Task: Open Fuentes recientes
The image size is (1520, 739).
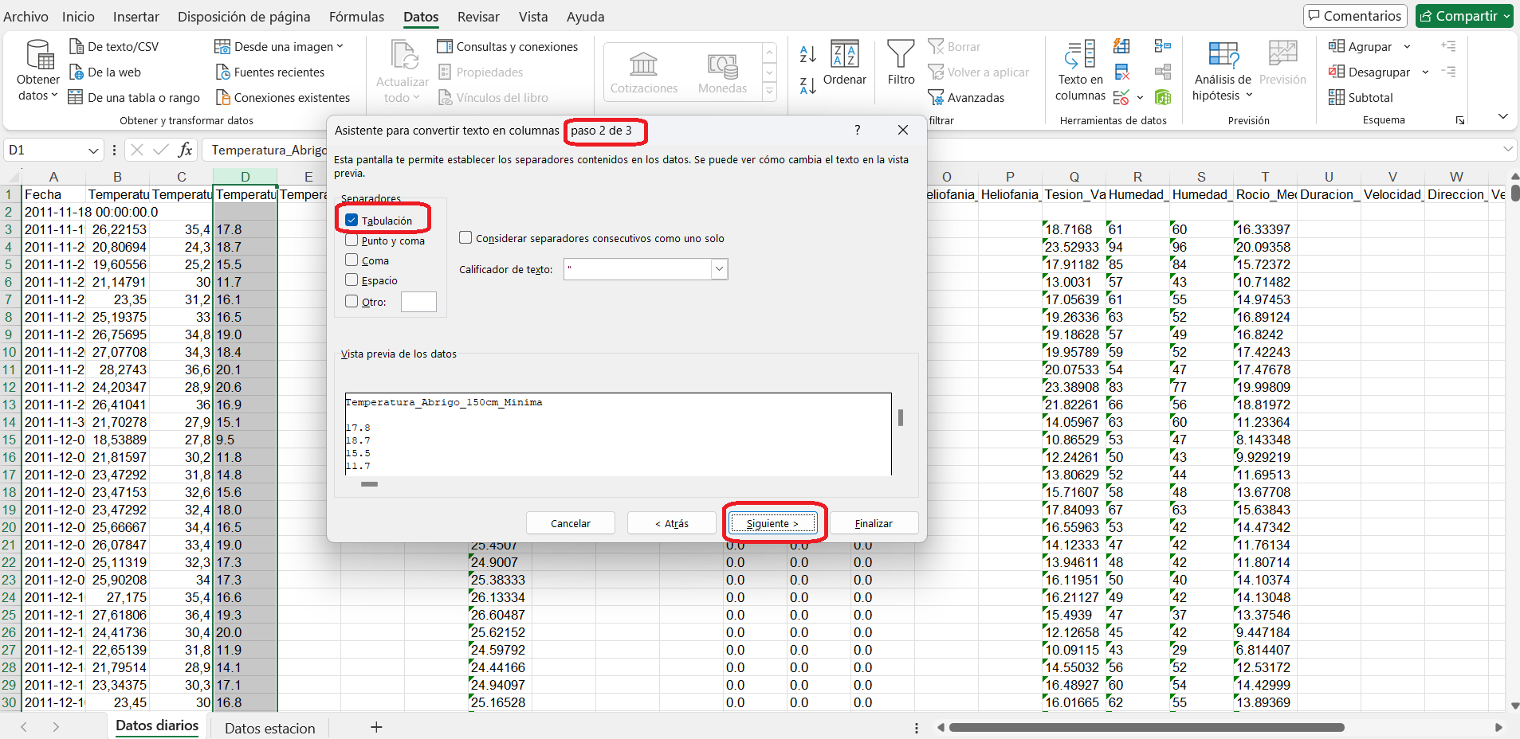Action: 270,72
